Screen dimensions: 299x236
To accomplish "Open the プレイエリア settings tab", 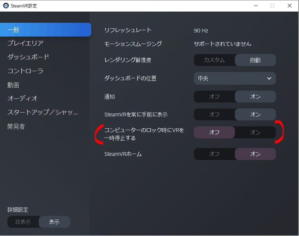I will pyautogui.click(x=25, y=43).
